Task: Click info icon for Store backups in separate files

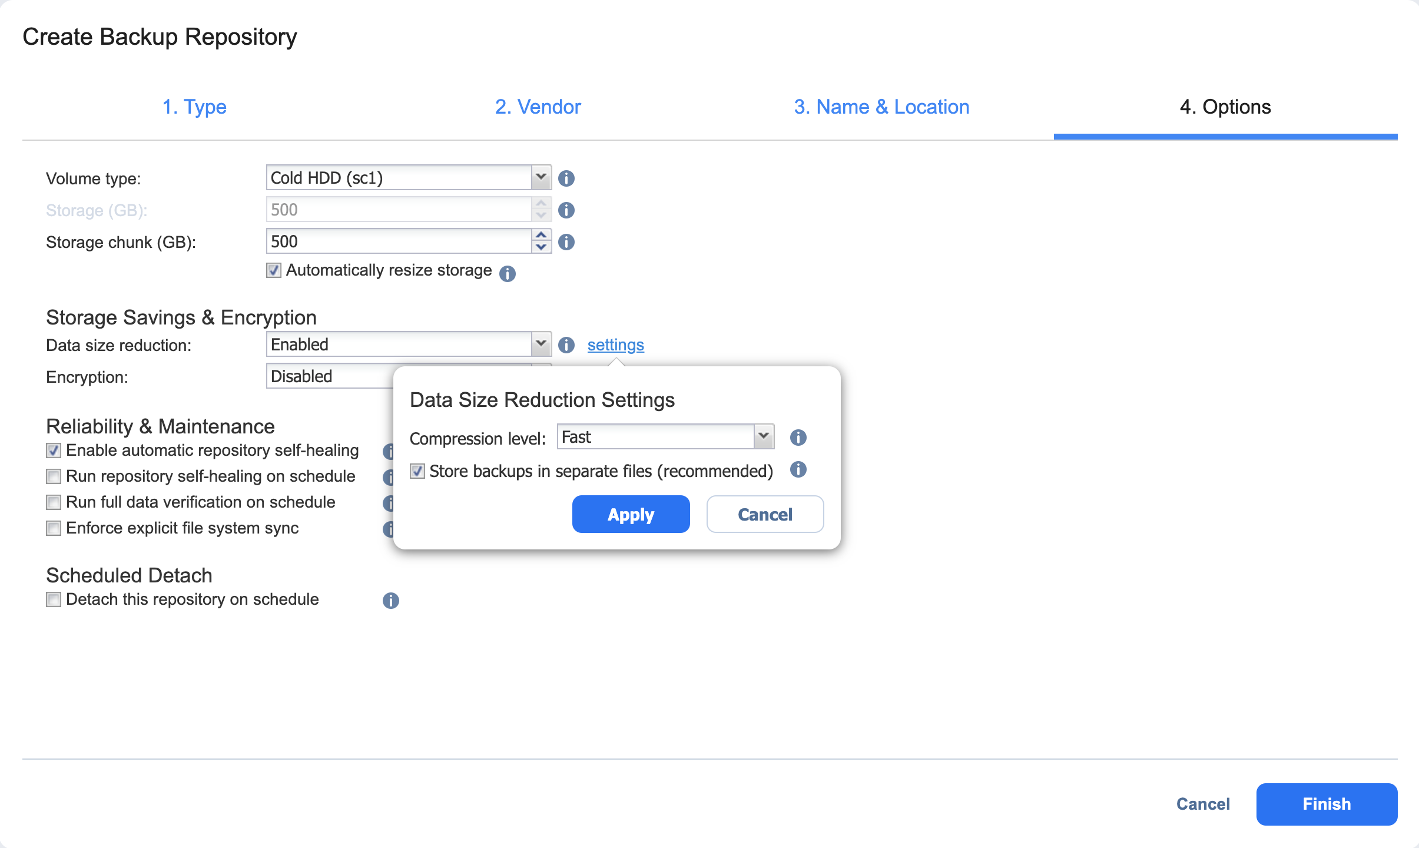Action: click(798, 470)
